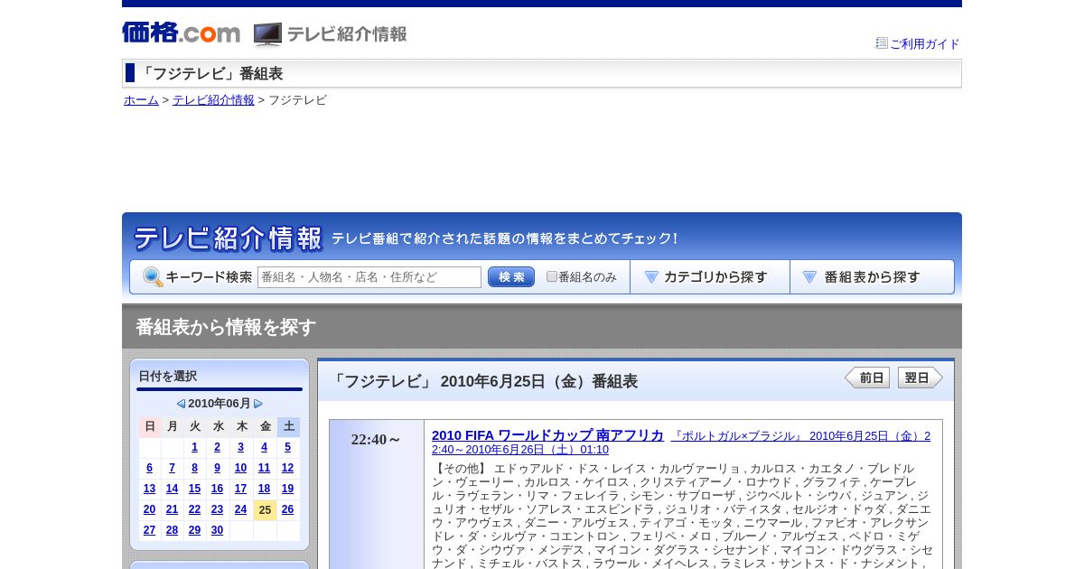Select June 3 in the calendar
1084x569 pixels.
click(240, 447)
